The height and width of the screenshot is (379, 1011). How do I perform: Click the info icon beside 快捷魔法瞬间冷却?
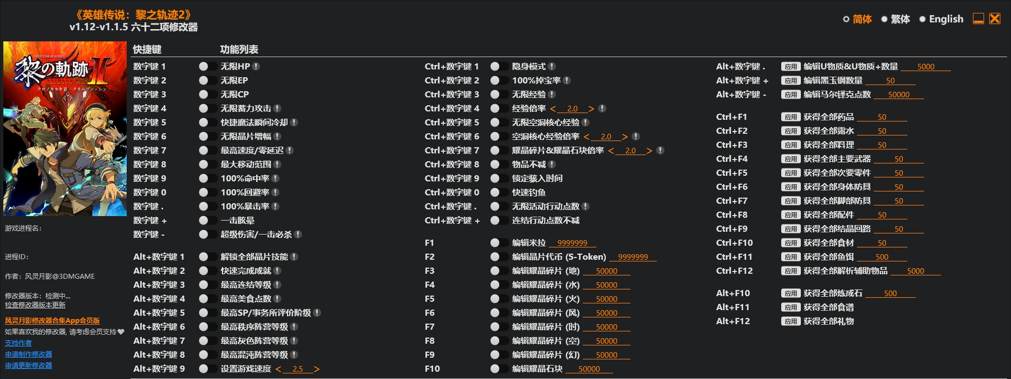(294, 123)
